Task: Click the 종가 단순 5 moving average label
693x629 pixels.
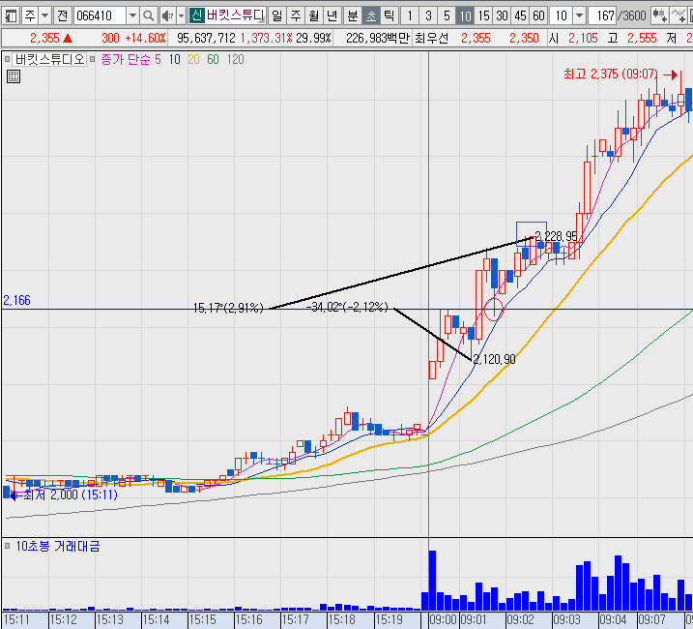Action: tap(130, 59)
